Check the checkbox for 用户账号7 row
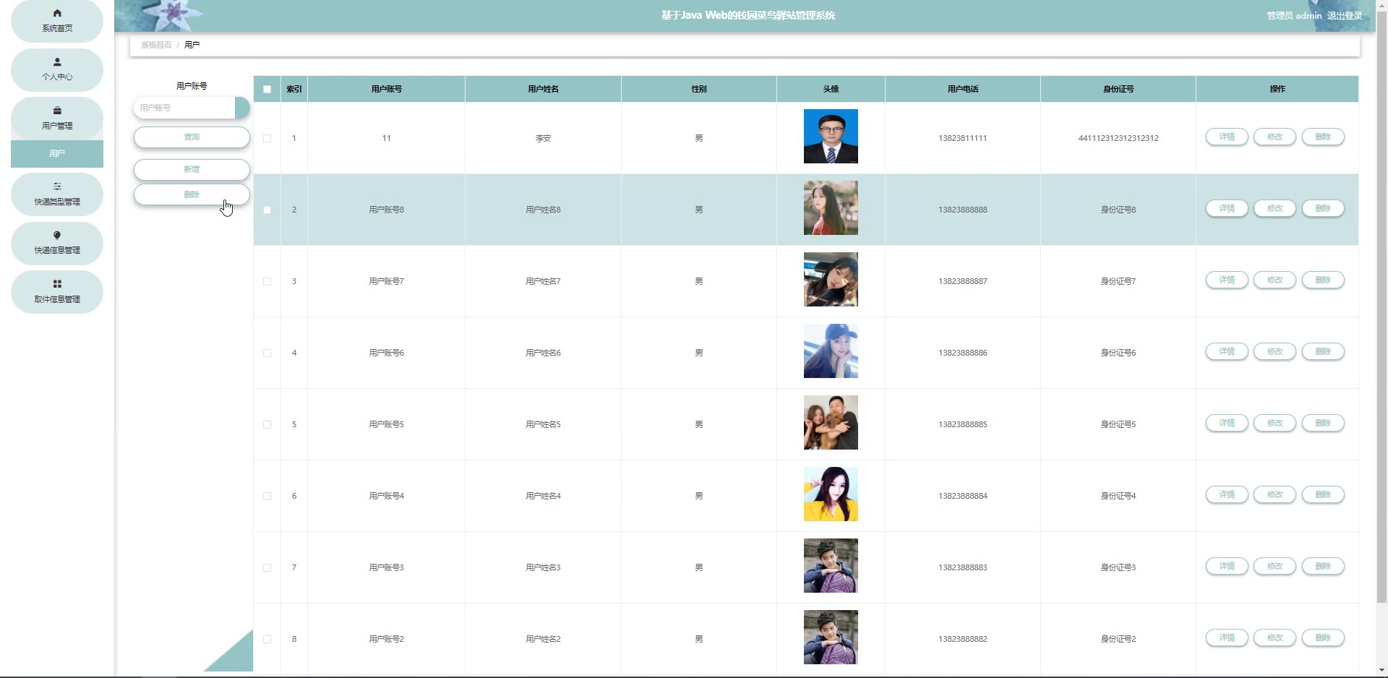The height and width of the screenshot is (678, 1388). point(267,281)
